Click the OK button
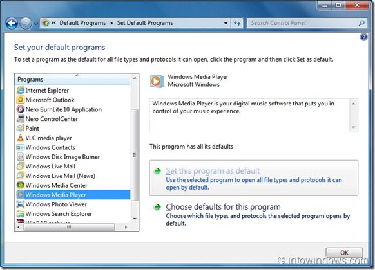375x270 pixels. pyautogui.click(x=344, y=253)
